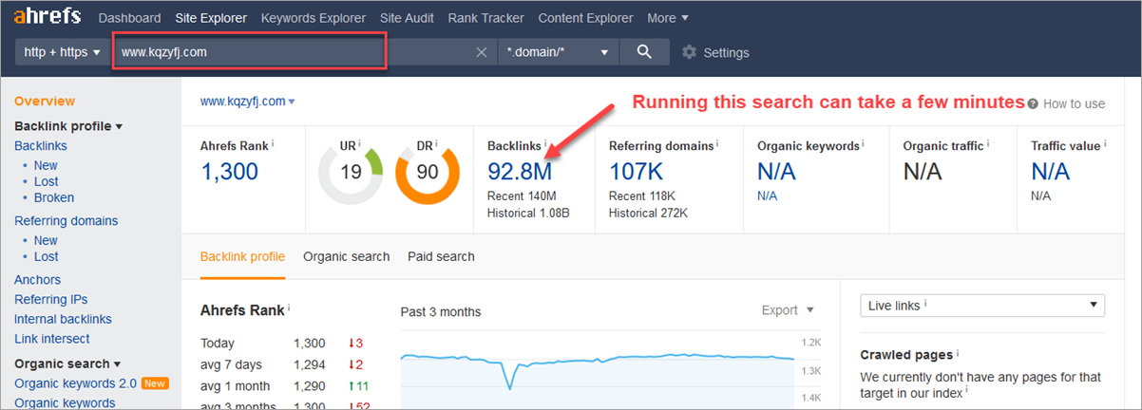The image size is (1142, 410).
Task: Go to Dashboard
Action: point(129,18)
